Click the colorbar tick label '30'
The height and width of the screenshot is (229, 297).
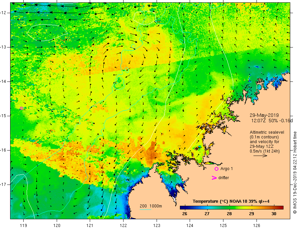274,214
